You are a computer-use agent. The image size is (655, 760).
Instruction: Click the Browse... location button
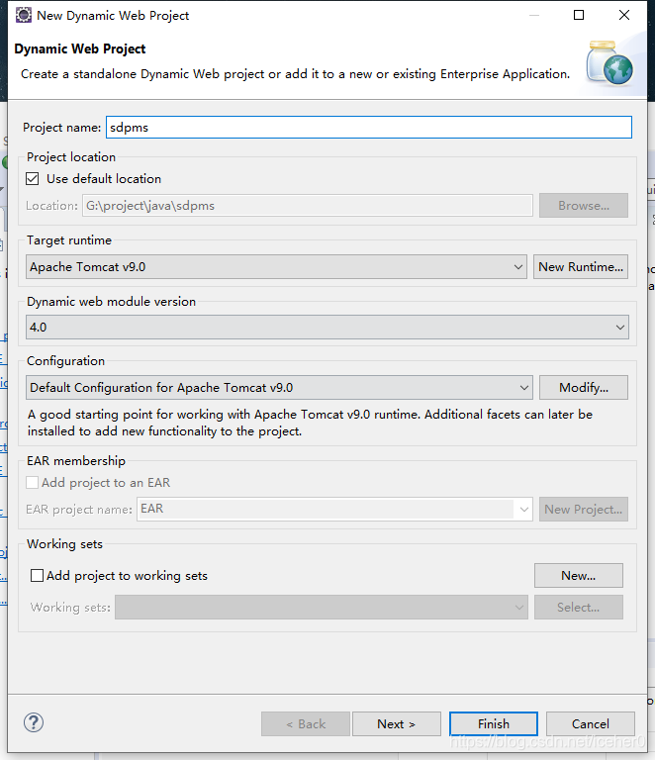point(584,206)
